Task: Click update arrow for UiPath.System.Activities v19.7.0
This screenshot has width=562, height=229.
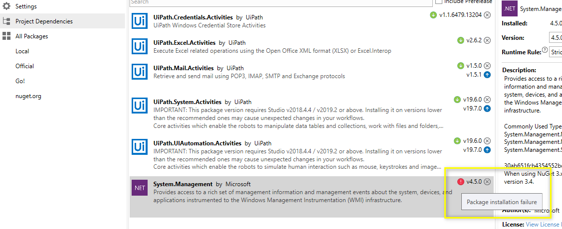Action: point(487,109)
